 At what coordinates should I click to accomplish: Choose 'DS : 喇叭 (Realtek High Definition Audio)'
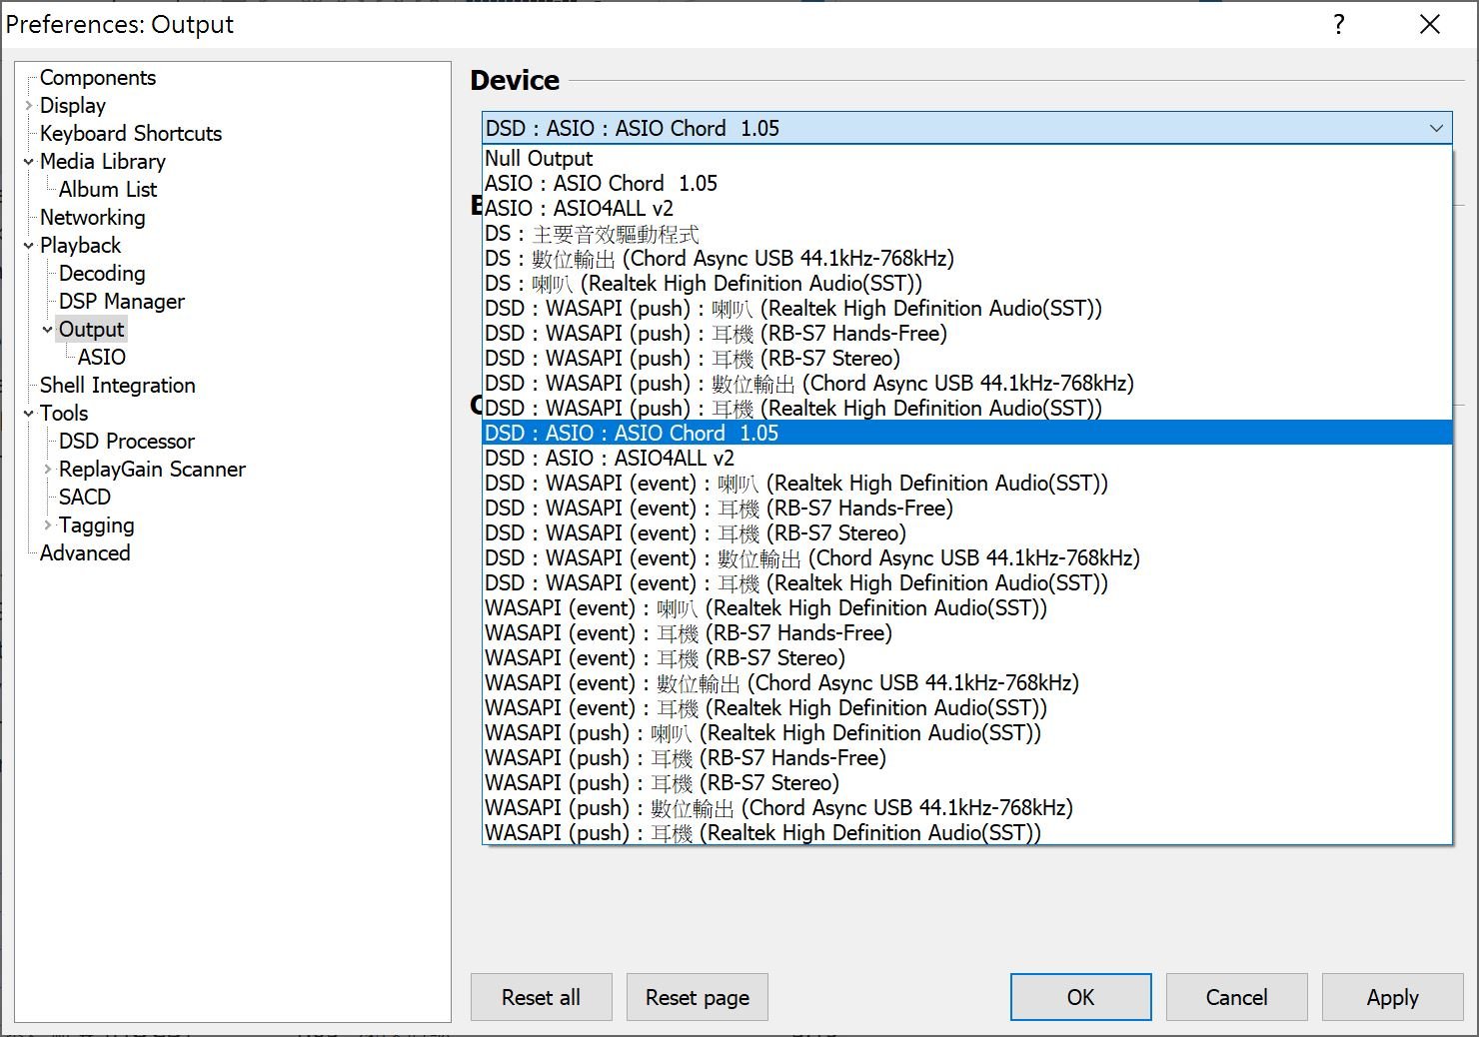point(966,283)
